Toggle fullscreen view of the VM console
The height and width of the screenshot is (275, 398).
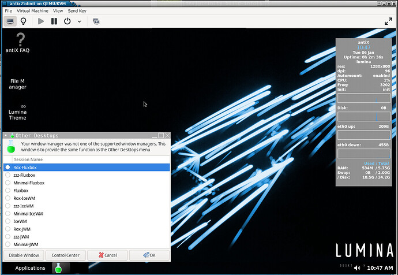[x=388, y=21]
